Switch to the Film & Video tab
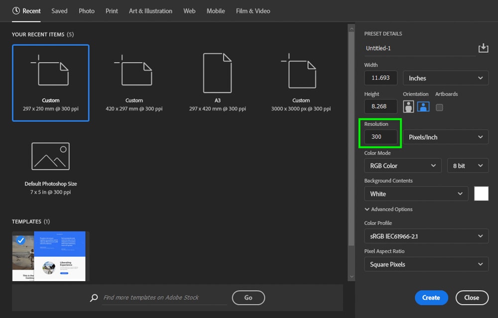 253,10
